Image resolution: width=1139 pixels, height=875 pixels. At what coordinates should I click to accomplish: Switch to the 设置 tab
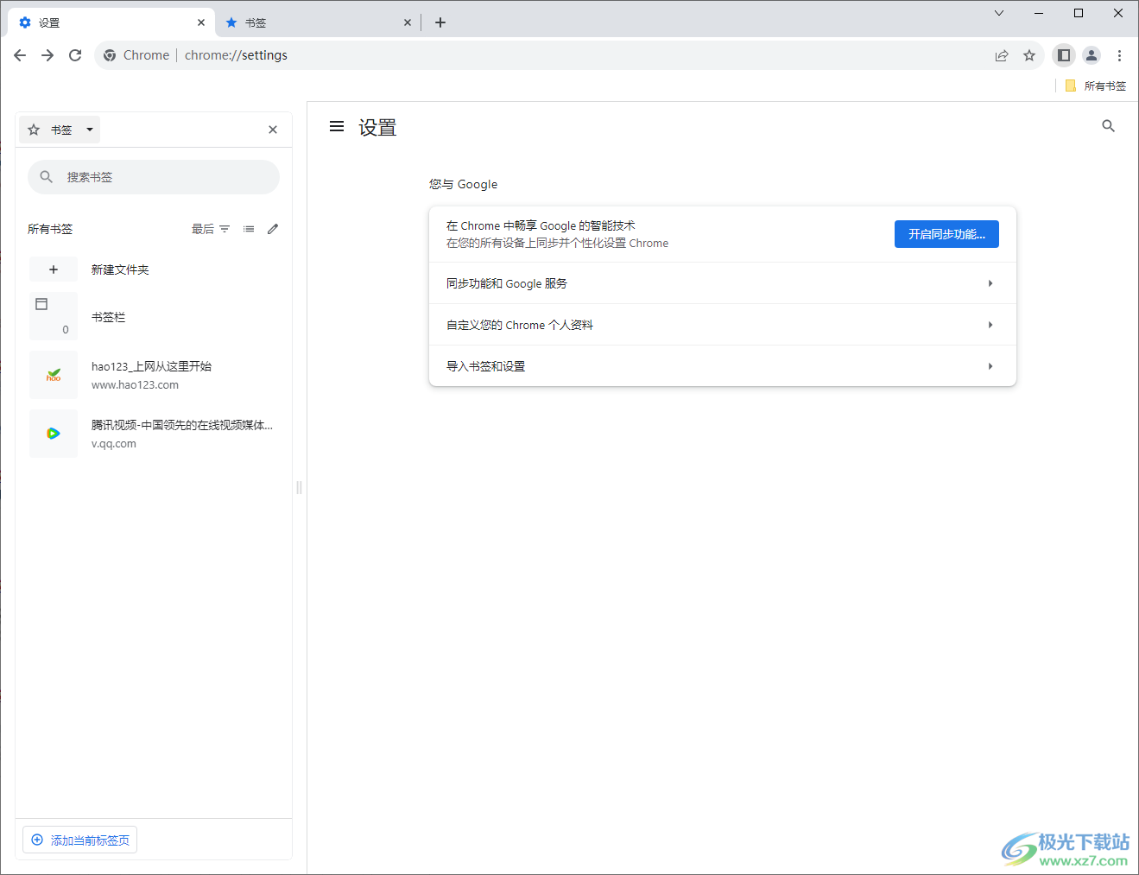point(110,23)
